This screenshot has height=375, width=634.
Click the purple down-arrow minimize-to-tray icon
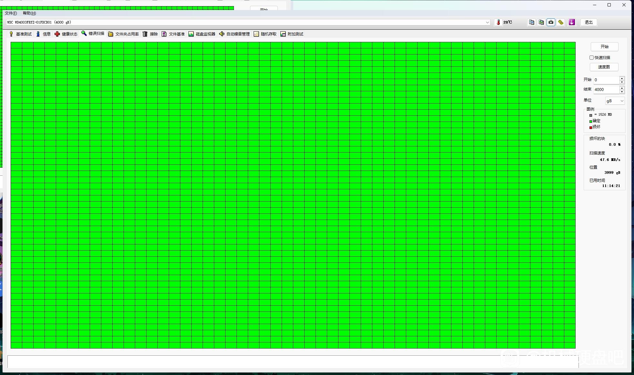pyautogui.click(x=572, y=22)
